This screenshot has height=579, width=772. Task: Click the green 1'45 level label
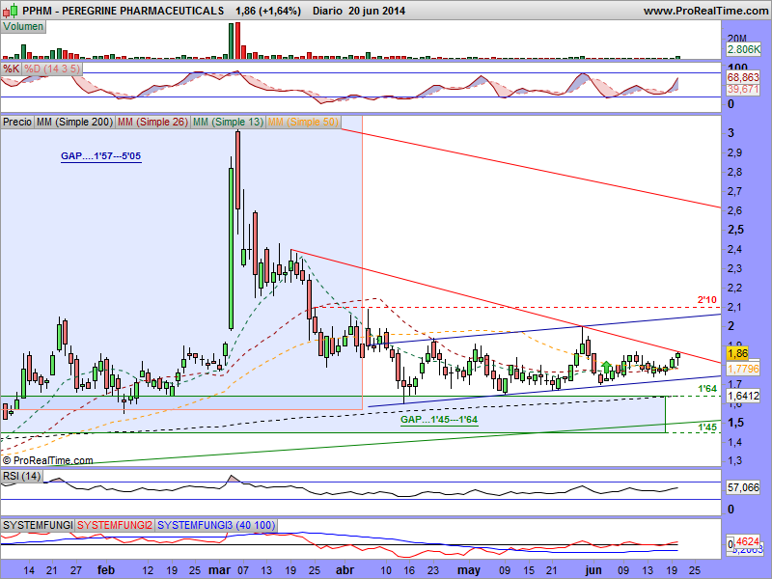707,427
